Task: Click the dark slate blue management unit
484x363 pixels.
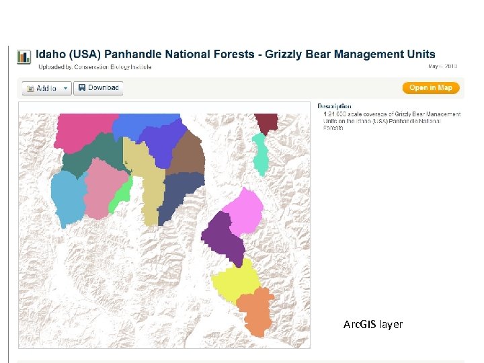Action: pyautogui.click(x=179, y=193)
